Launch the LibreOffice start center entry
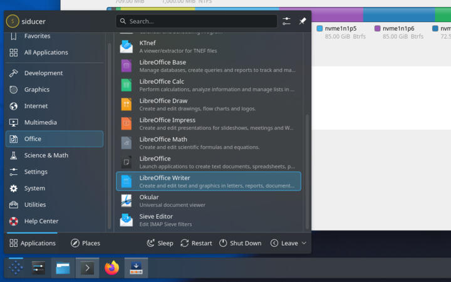 click(209, 162)
